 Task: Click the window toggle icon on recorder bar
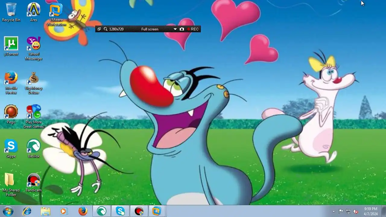[x=99, y=29]
